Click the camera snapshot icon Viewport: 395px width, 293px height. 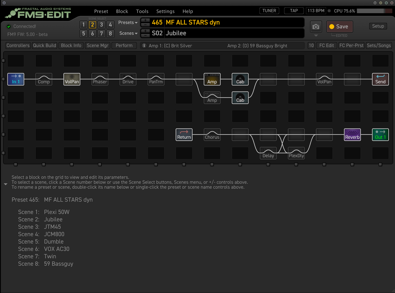click(x=316, y=27)
